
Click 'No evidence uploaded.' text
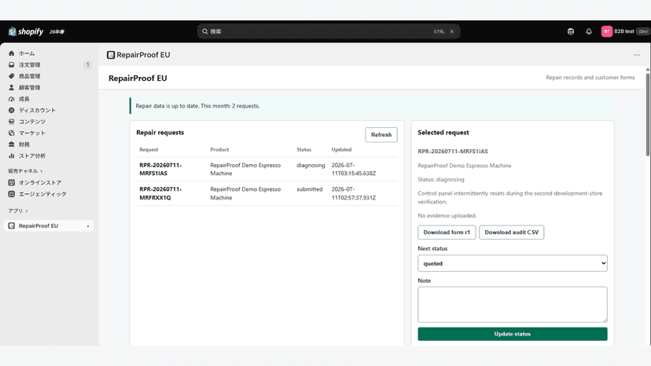coord(447,216)
